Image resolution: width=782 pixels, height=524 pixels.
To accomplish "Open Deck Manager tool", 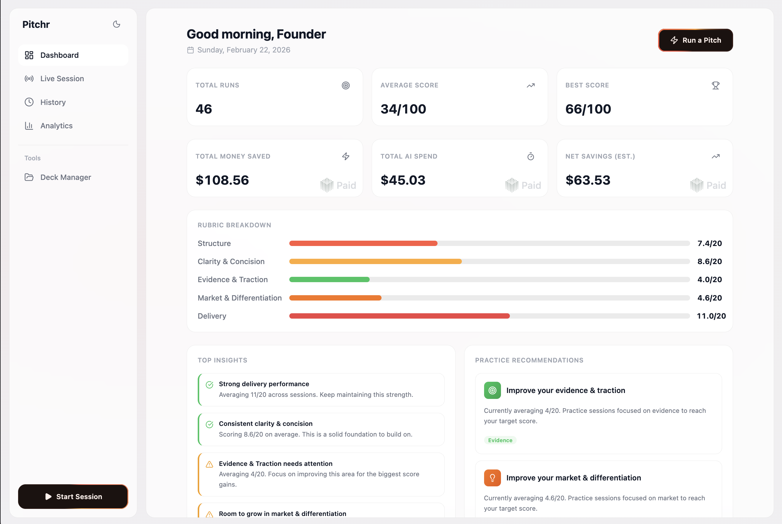I will (x=66, y=177).
